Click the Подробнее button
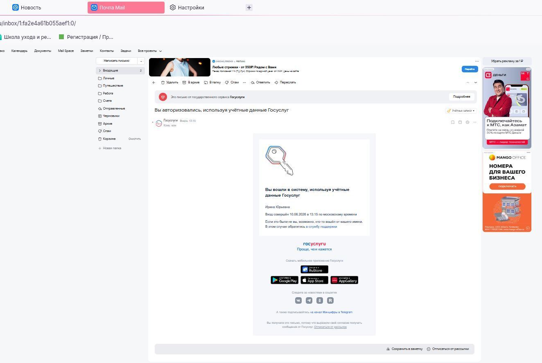This screenshot has height=363, width=542. click(462, 97)
